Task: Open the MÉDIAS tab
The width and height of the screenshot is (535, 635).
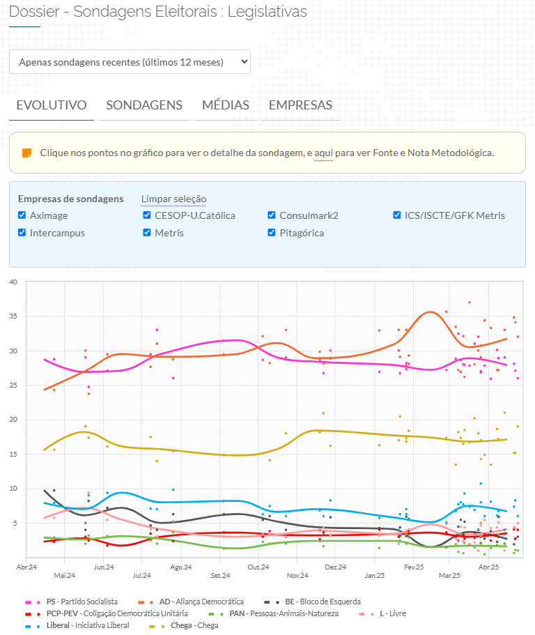Action: (x=226, y=105)
